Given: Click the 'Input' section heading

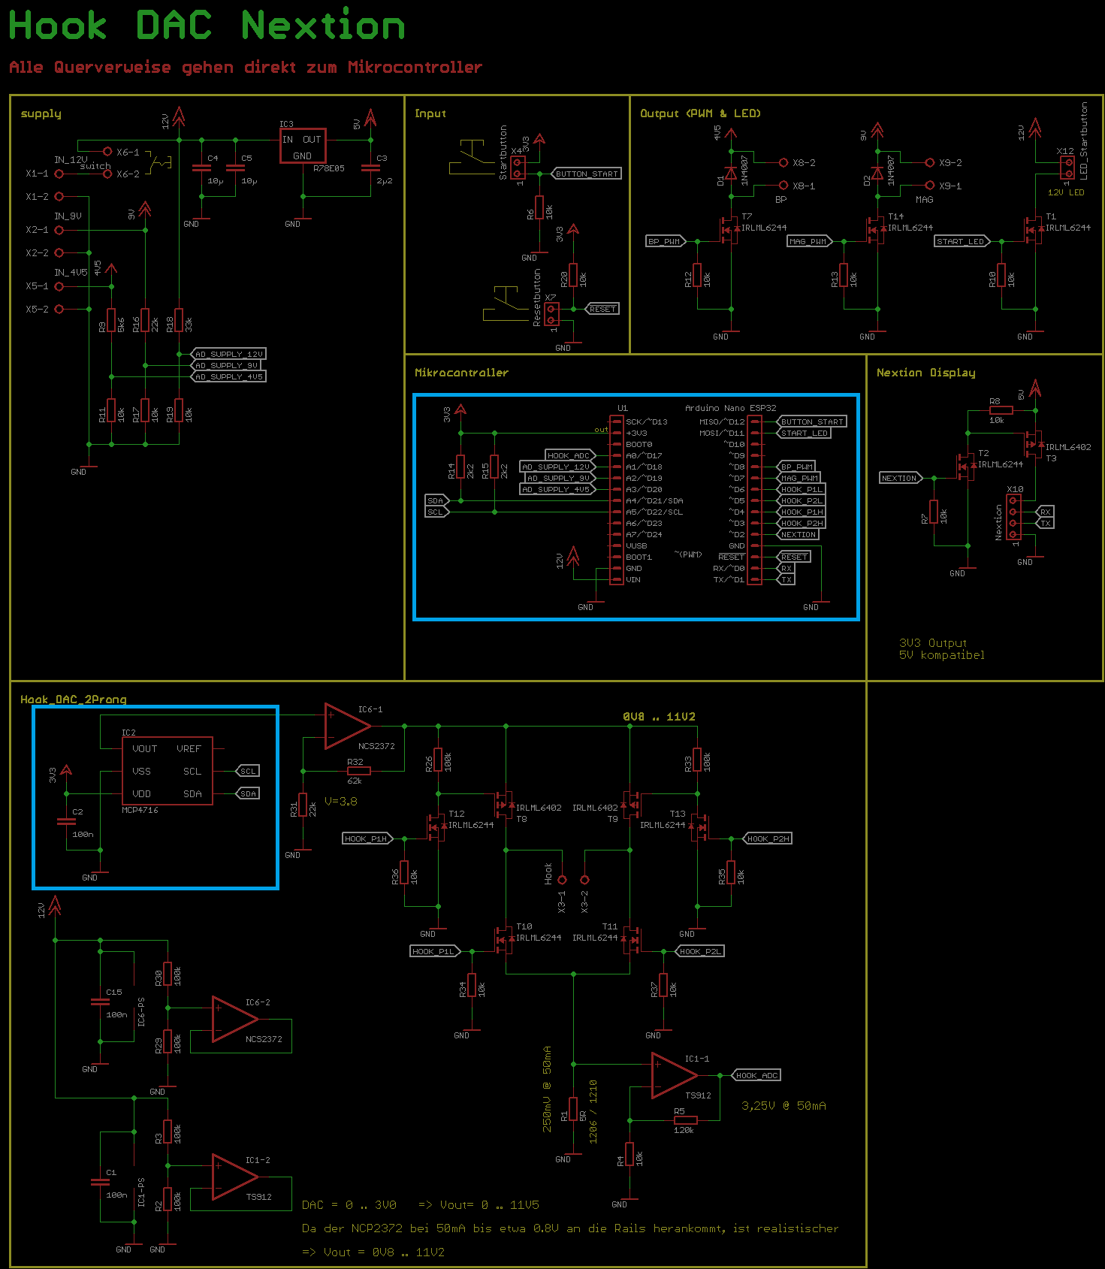Looking at the screenshot, I should (430, 113).
